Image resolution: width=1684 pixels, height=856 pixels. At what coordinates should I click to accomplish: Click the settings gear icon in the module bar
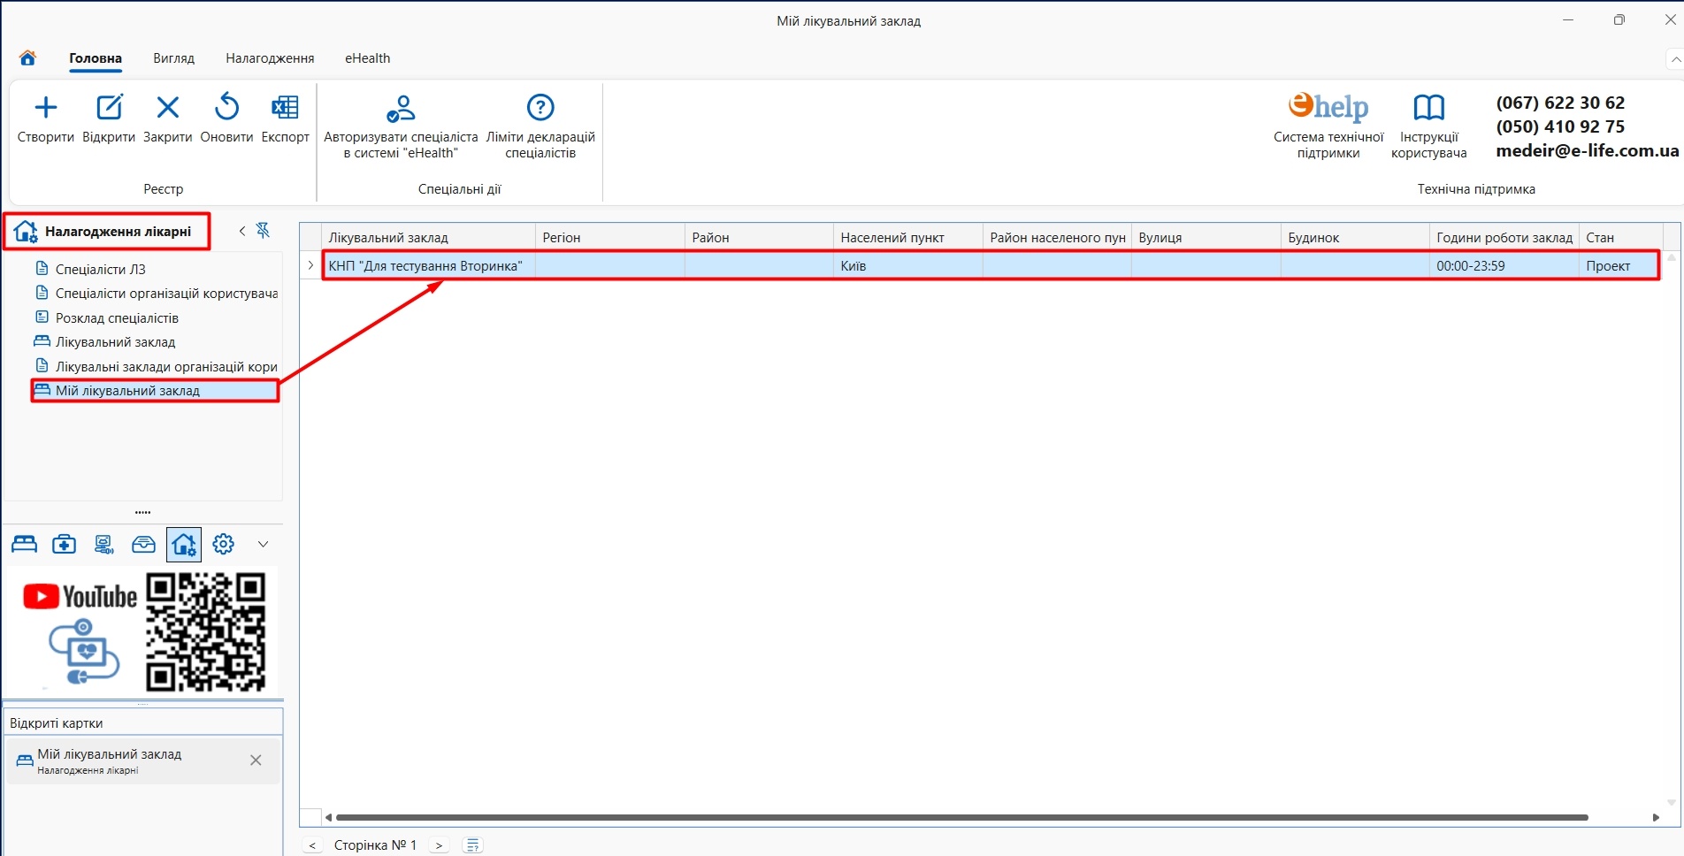(x=224, y=544)
